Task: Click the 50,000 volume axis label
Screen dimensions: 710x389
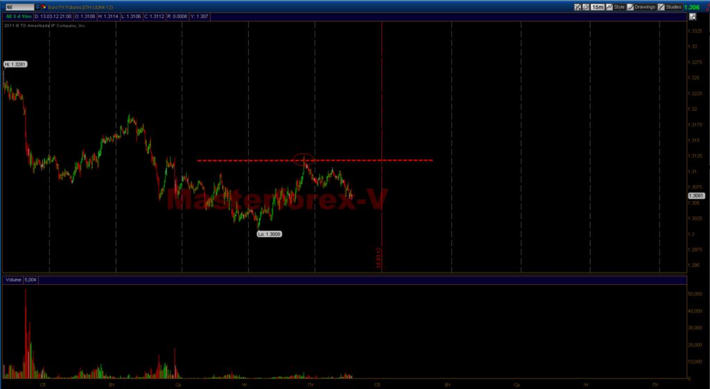Action: [x=695, y=294]
